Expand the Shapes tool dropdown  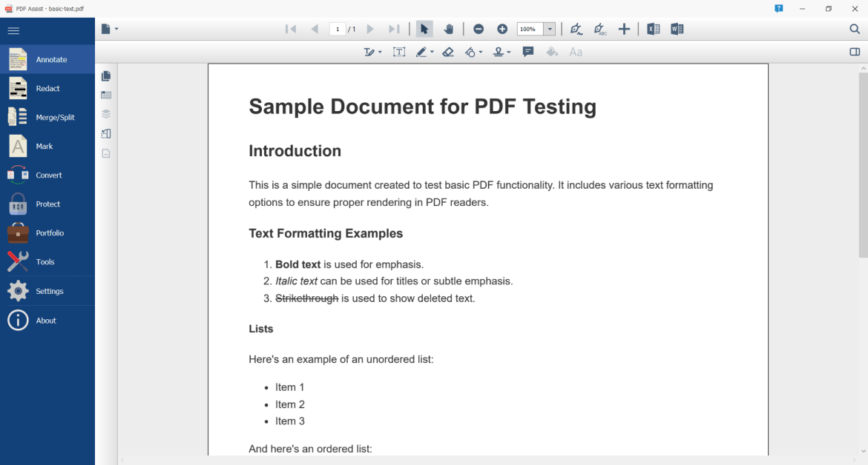pos(480,52)
